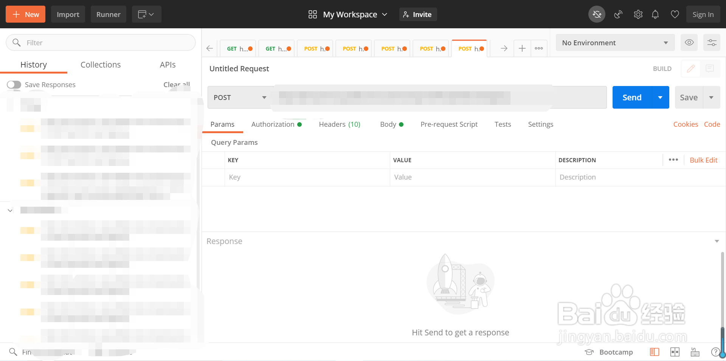726x361 pixels.
Task: Click the Untitled Request title
Action: pyautogui.click(x=239, y=69)
